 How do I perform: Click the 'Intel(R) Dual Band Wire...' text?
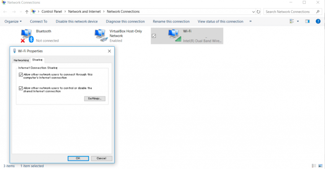(202, 41)
